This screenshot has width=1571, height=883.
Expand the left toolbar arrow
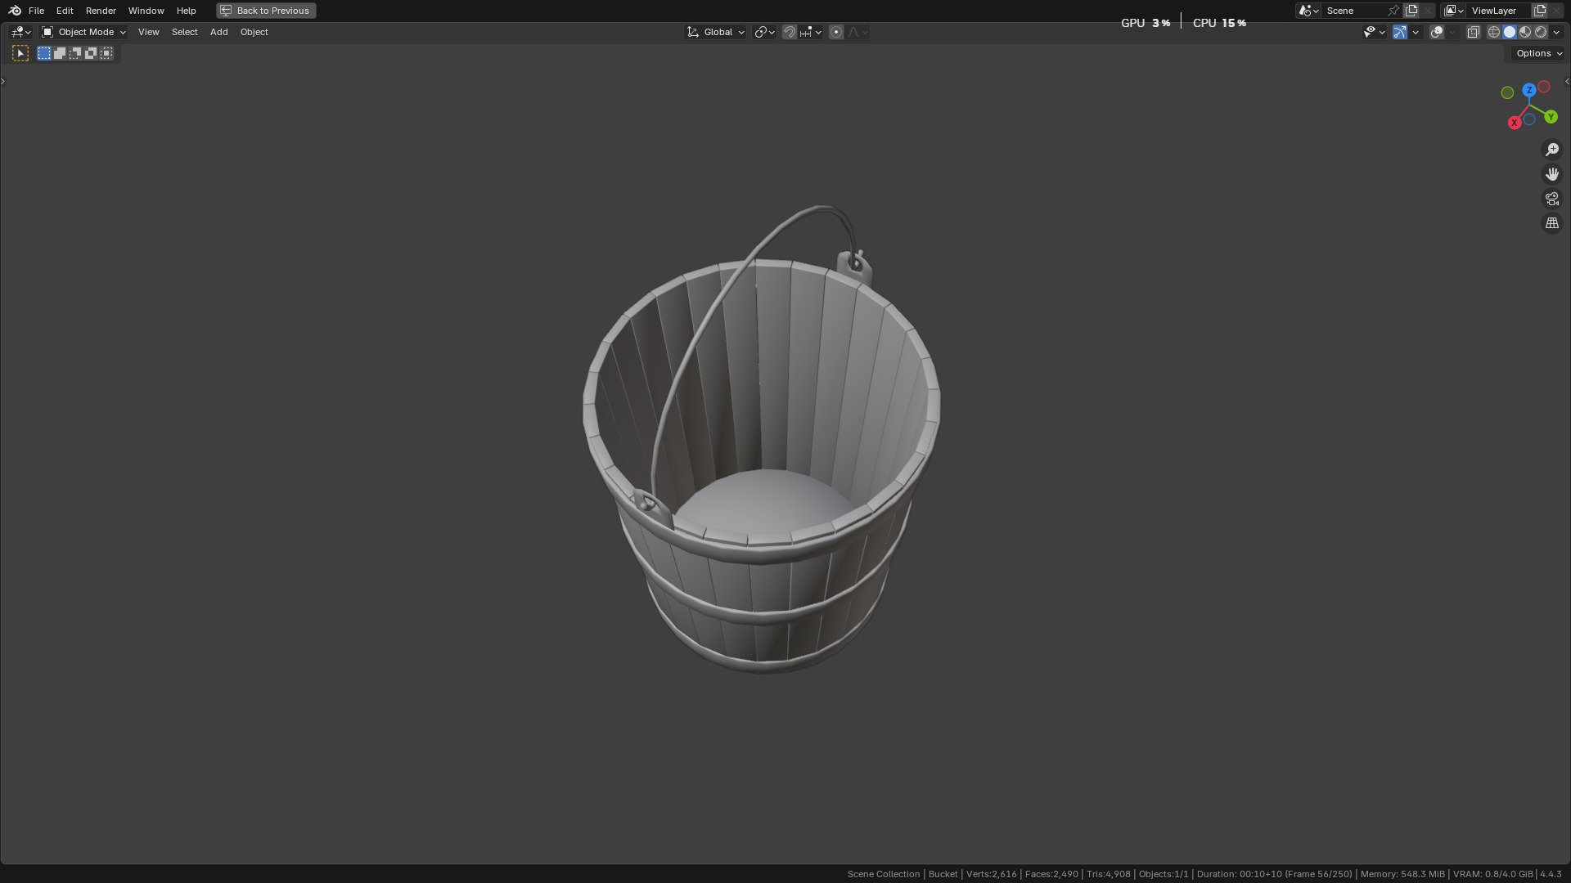point(3,81)
